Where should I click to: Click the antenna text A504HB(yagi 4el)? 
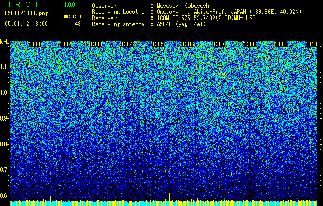tap(181, 24)
